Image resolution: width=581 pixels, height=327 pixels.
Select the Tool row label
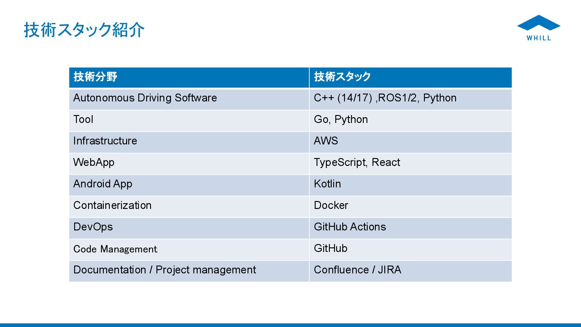click(83, 120)
